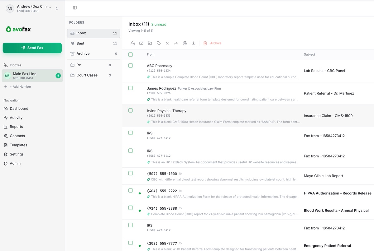Select the Main Fax Line inbox

point(32,76)
